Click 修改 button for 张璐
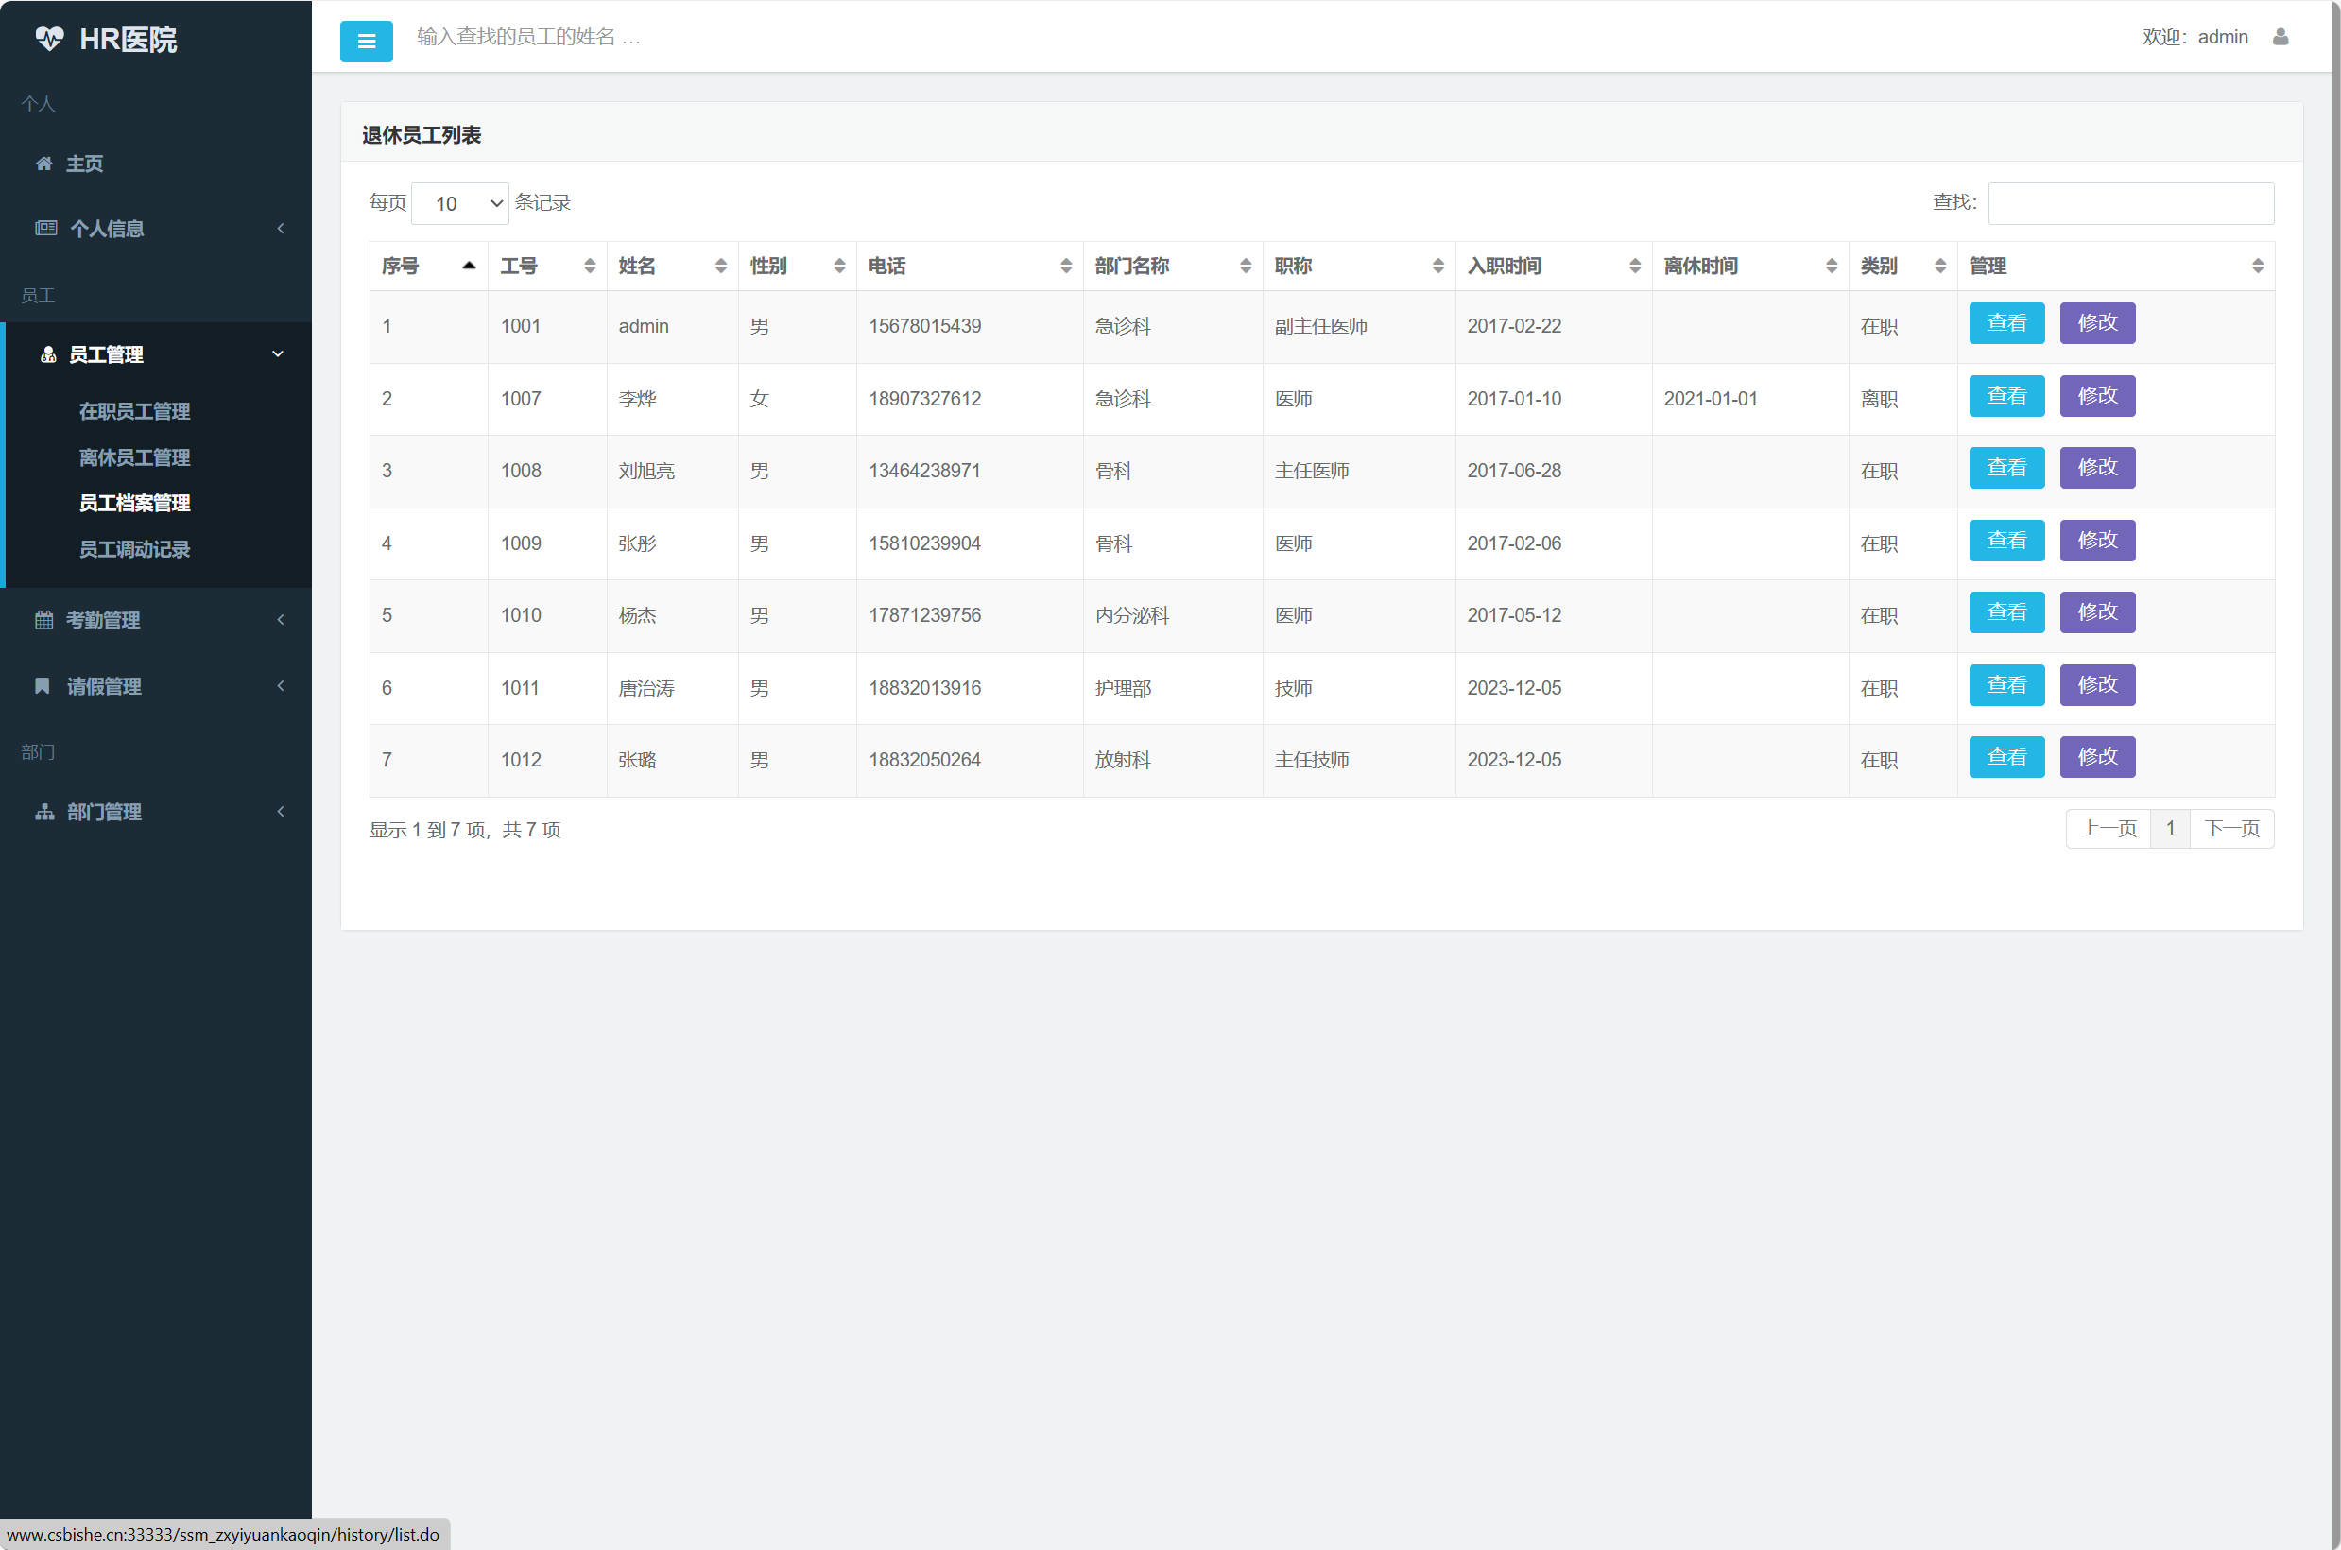Image resolution: width=2341 pixels, height=1550 pixels. (2096, 757)
